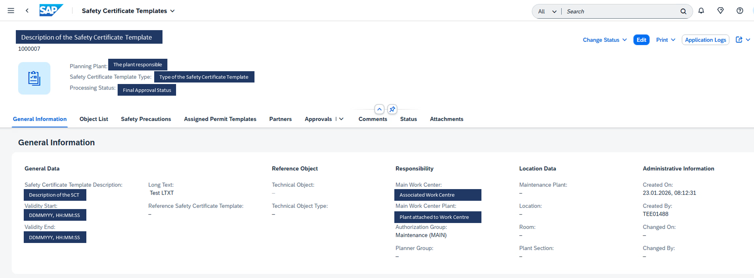Screen dimensions: 754x278
Task: Open the Assigned Permit Templates tab
Action: (x=220, y=119)
